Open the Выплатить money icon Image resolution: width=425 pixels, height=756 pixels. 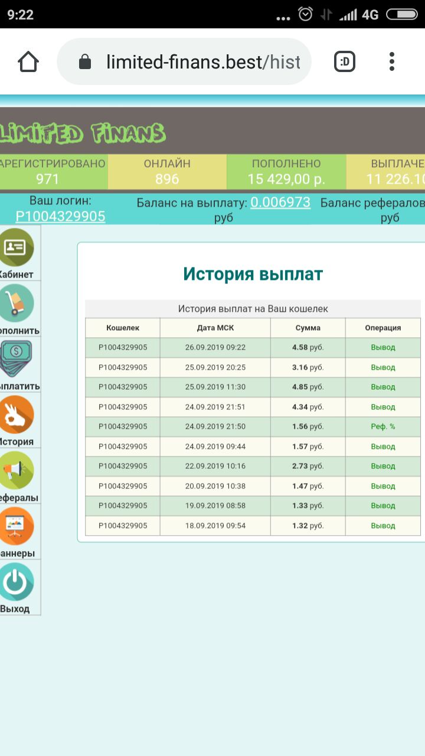(x=16, y=359)
